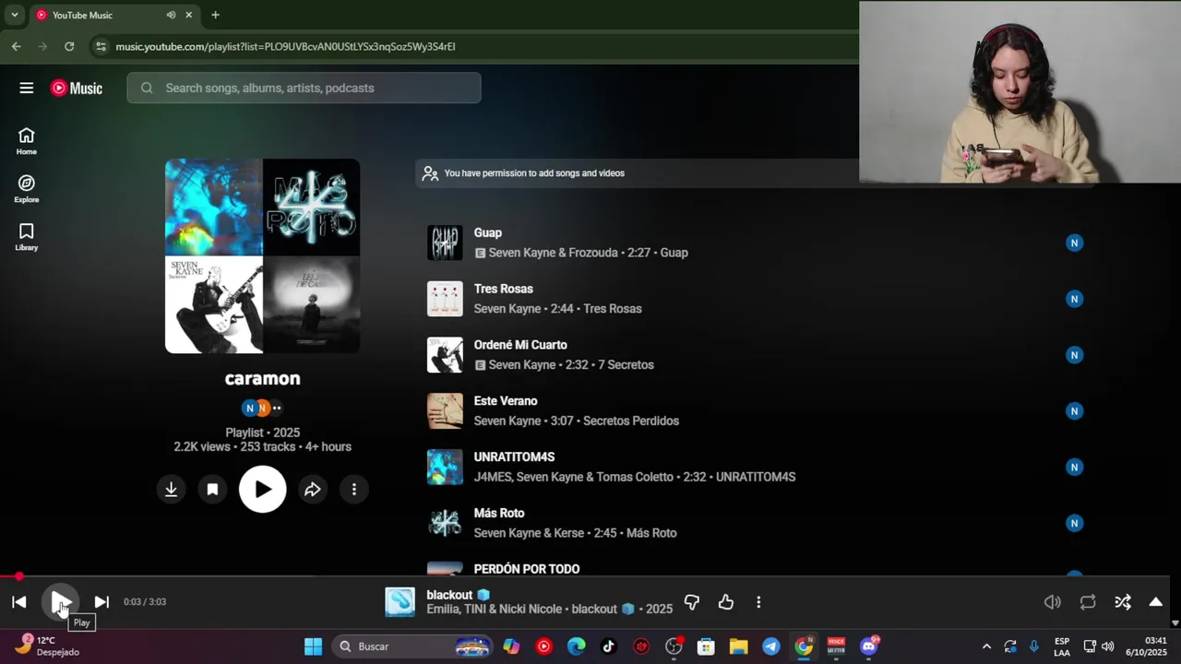The image size is (1181, 664).
Task: Like the song blackout
Action: pos(726,602)
